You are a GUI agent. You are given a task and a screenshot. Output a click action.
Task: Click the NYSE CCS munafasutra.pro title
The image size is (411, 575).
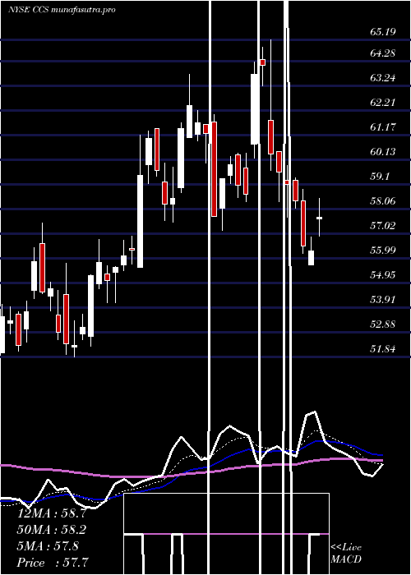tap(62, 10)
